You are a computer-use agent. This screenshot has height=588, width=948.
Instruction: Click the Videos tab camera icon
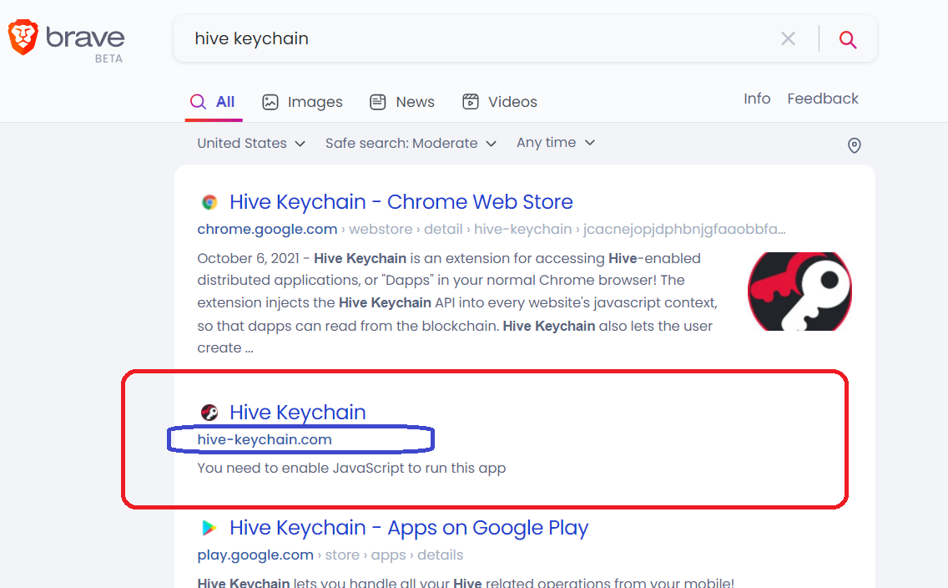pyautogui.click(x=470, y=101)
